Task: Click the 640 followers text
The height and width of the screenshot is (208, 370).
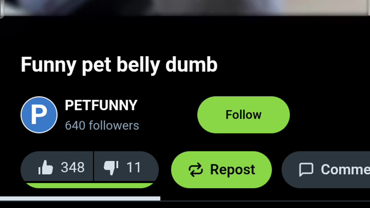Action: pos(102,126)
